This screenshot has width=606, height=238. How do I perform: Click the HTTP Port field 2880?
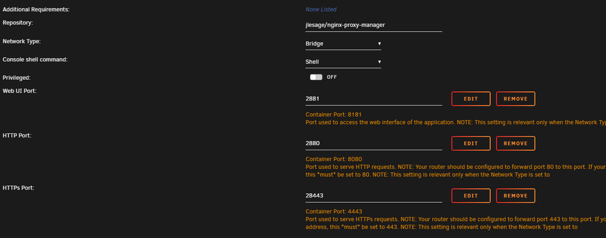[x=374, y=144]
